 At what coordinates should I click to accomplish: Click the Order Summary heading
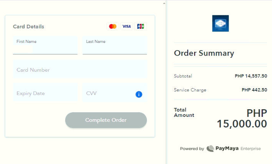pyautogui.click(x=204, y=53)
